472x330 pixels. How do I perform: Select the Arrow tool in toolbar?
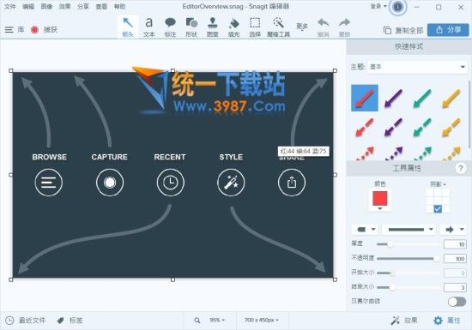pyautogui.click(x=128, y=27)
